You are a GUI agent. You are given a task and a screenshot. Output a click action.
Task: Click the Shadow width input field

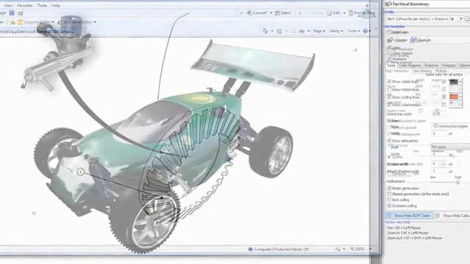[x=439, y=164]
